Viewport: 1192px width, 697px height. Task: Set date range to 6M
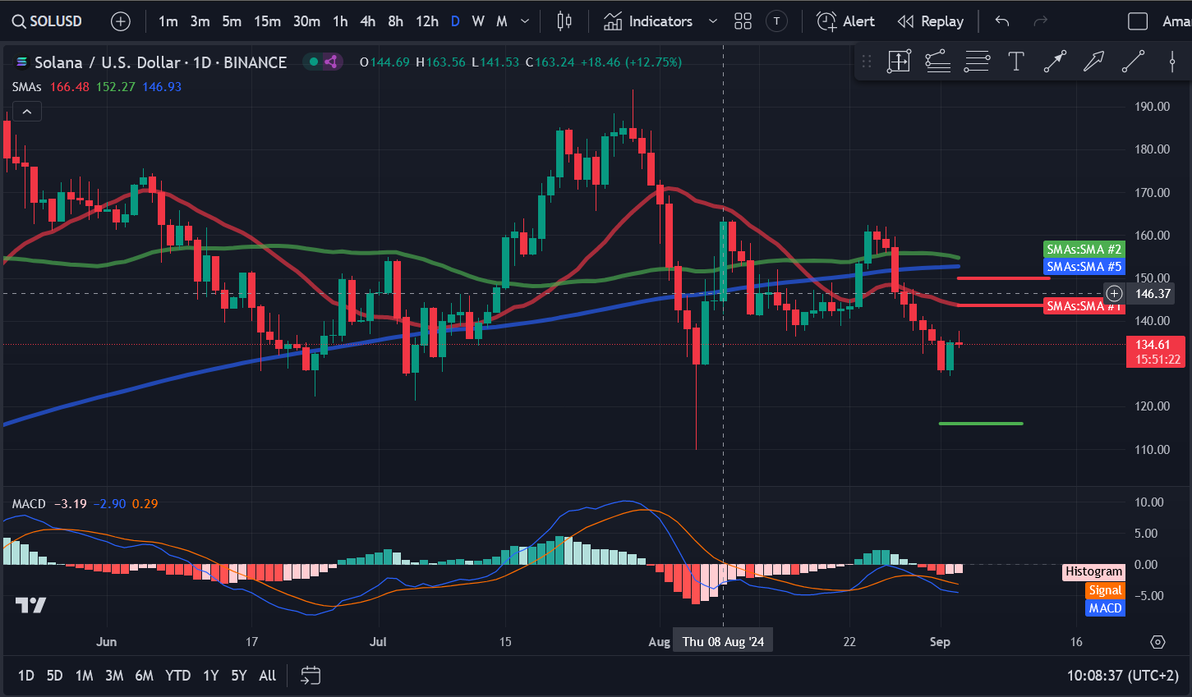coord(144,676)
